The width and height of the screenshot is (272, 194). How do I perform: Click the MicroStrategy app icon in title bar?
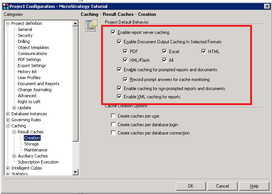tap(6, 6)
